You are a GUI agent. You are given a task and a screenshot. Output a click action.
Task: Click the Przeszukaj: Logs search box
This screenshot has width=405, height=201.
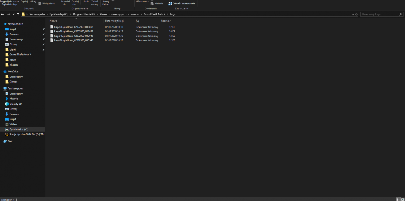tap(382, 14)
